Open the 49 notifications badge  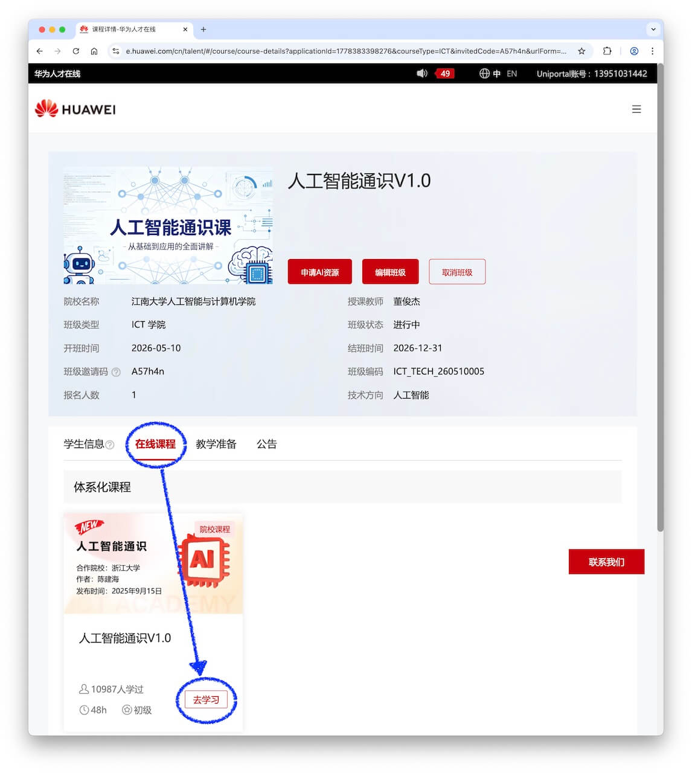pos(445,74)
